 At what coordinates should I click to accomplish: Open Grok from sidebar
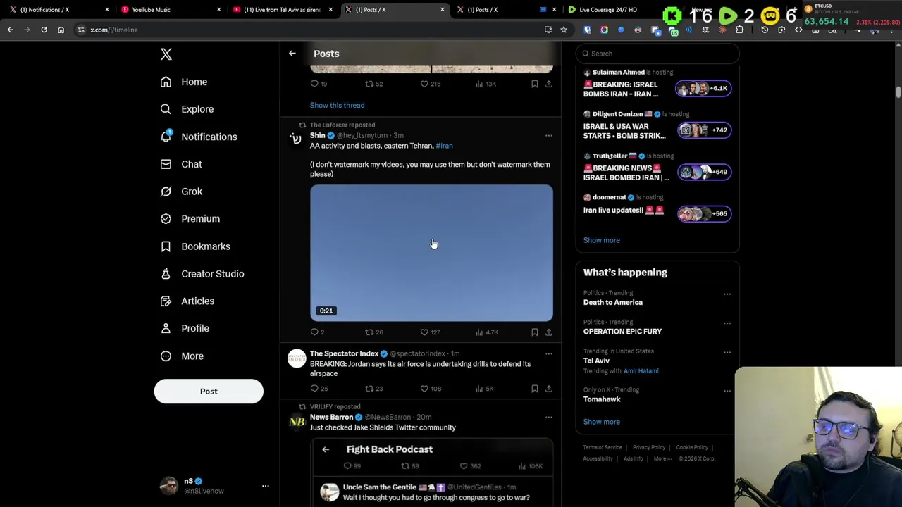click(180, 192)
